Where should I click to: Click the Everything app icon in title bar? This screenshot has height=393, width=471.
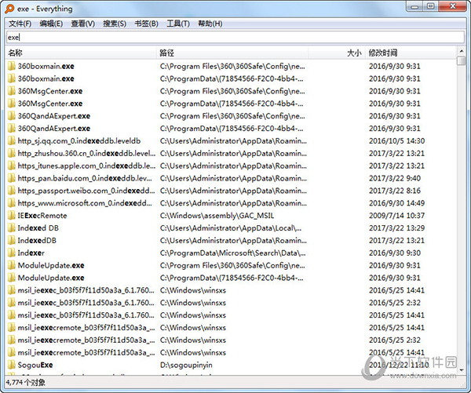[9, 9]
